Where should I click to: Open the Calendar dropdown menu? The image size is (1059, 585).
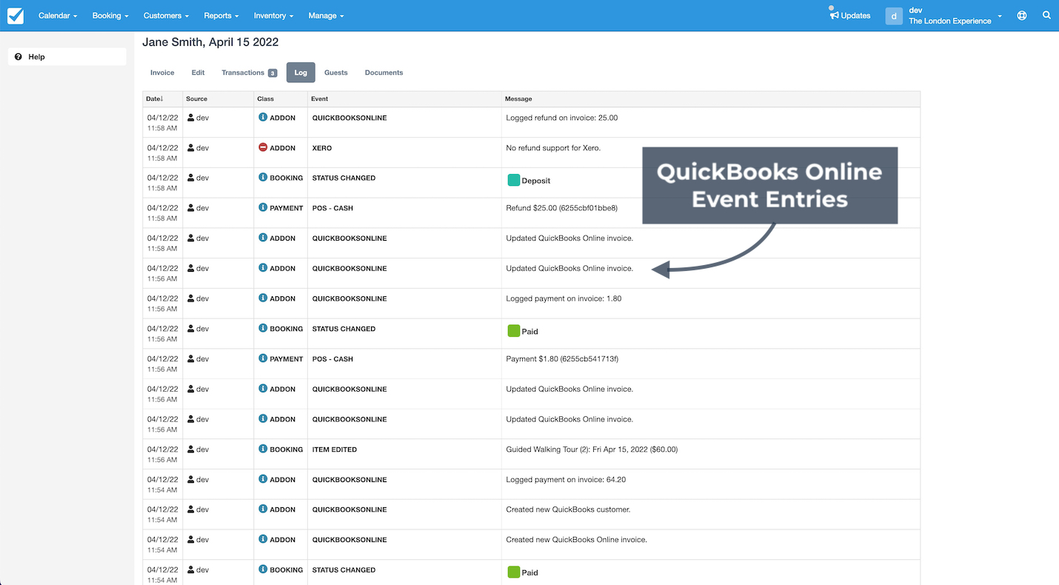(x=58, y=16)
